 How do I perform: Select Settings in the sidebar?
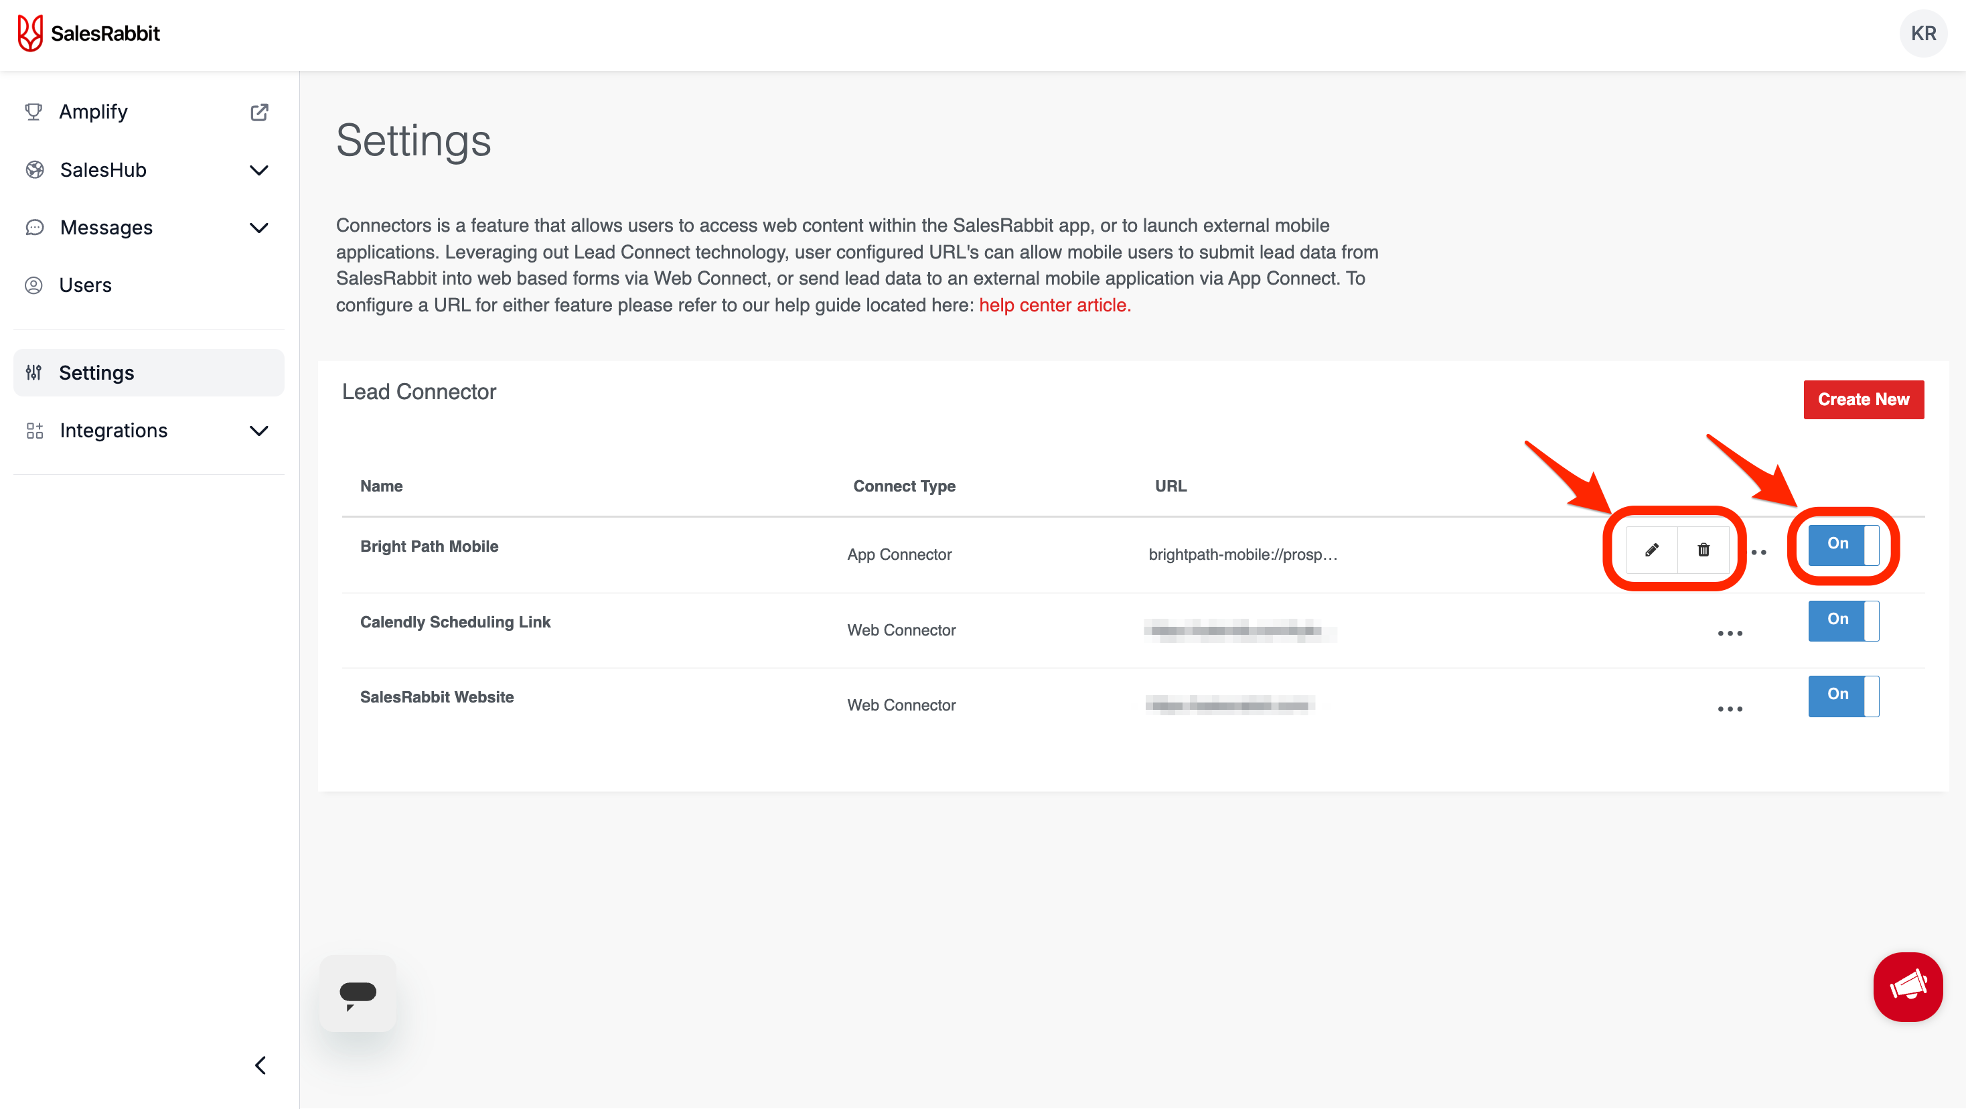(97, 372)
